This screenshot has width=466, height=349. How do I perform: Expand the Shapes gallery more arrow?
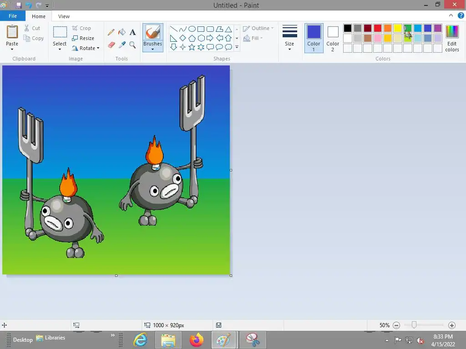[x=237, y=47]
